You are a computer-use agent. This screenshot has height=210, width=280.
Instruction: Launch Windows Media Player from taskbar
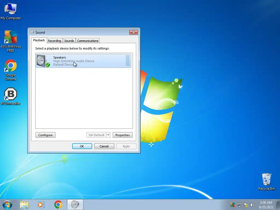tap(41, 205)
